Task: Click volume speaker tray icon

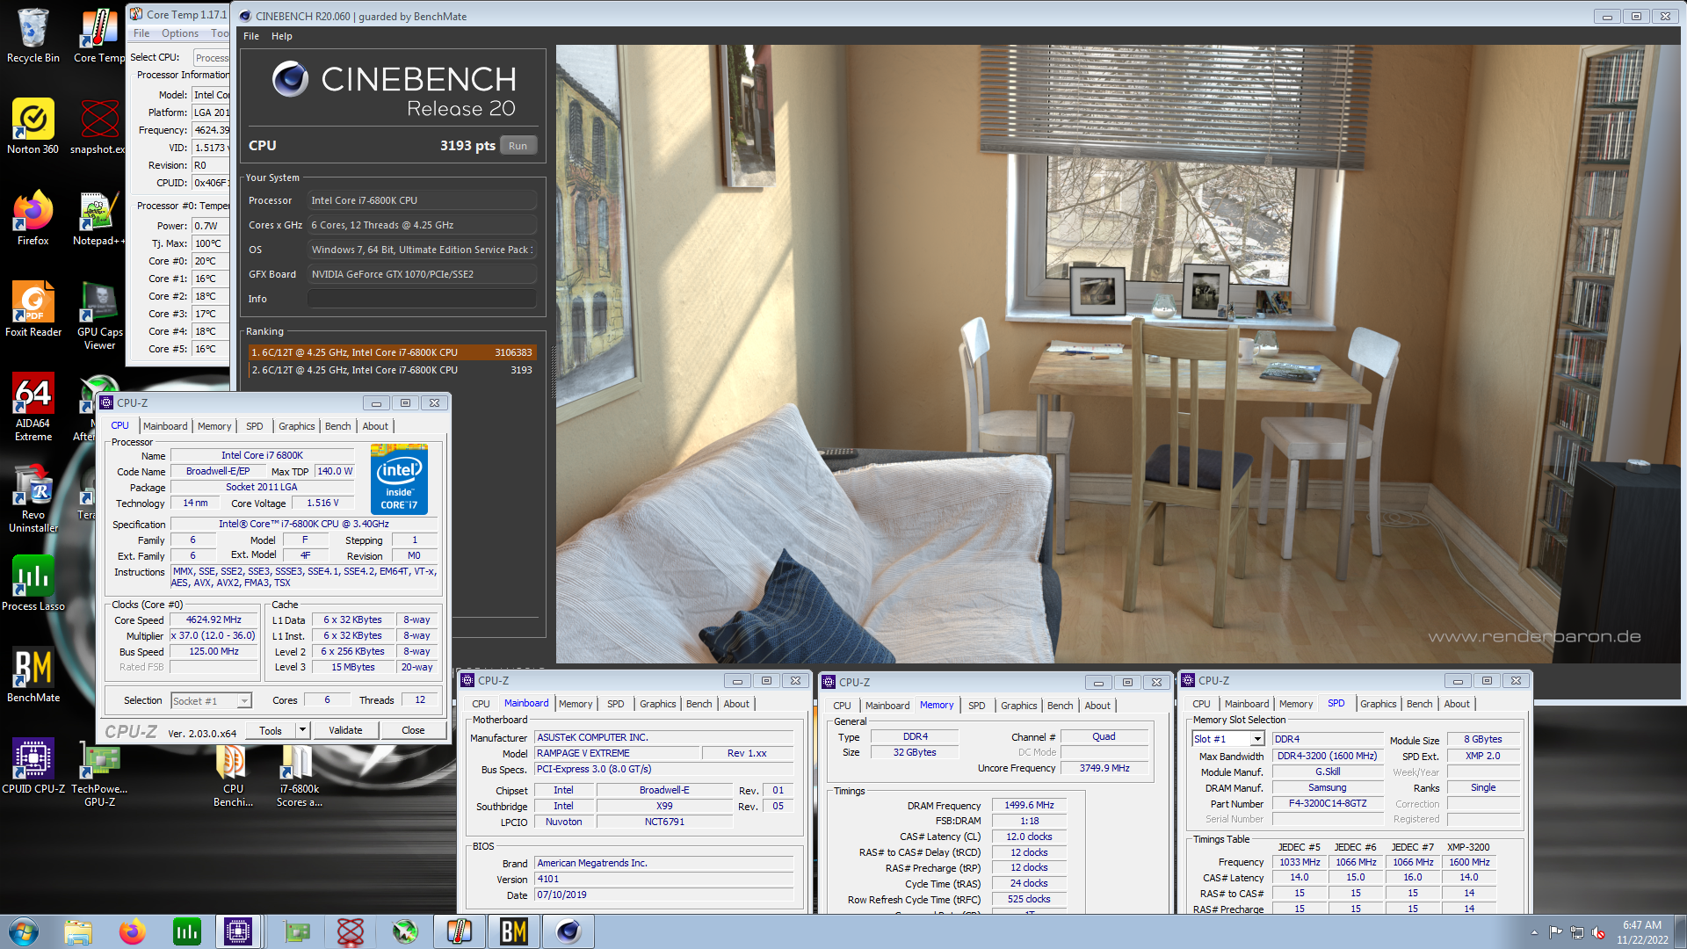Action: pos(1598,932)
